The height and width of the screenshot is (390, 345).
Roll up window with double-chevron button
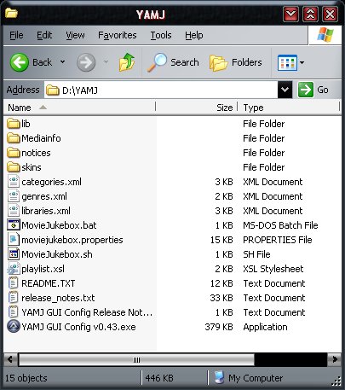(310, 14)
